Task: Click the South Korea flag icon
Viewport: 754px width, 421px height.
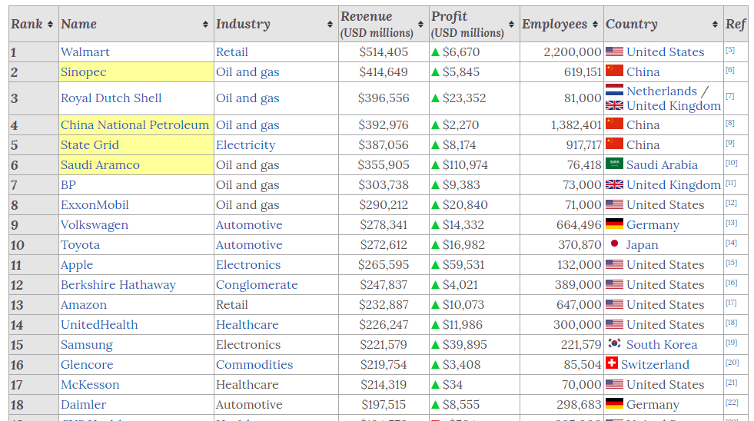Action: (x=614, y=344)
